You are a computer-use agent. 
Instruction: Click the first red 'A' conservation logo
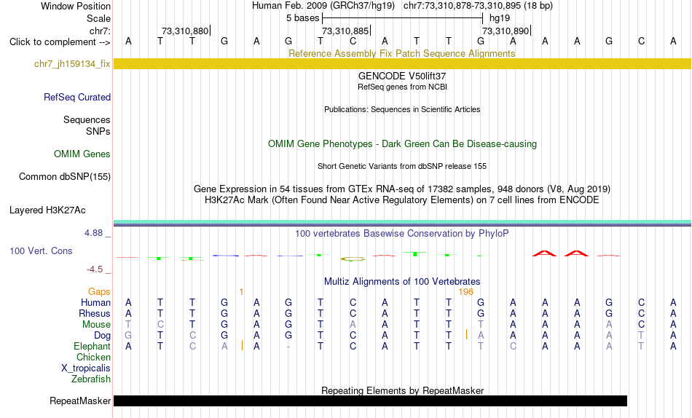click(x=545, y=253)
